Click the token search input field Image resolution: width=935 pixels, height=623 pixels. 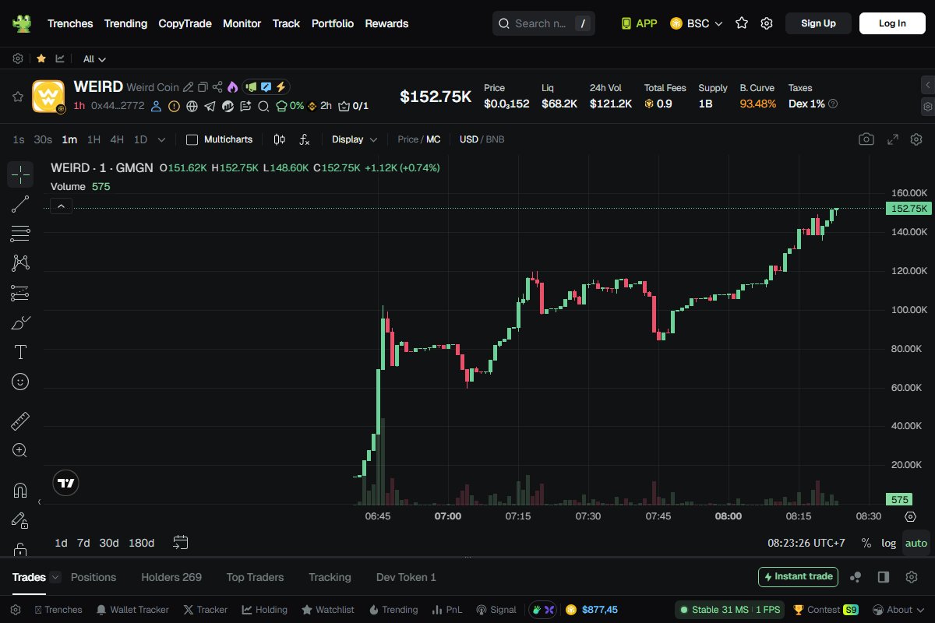pos(543,23)
